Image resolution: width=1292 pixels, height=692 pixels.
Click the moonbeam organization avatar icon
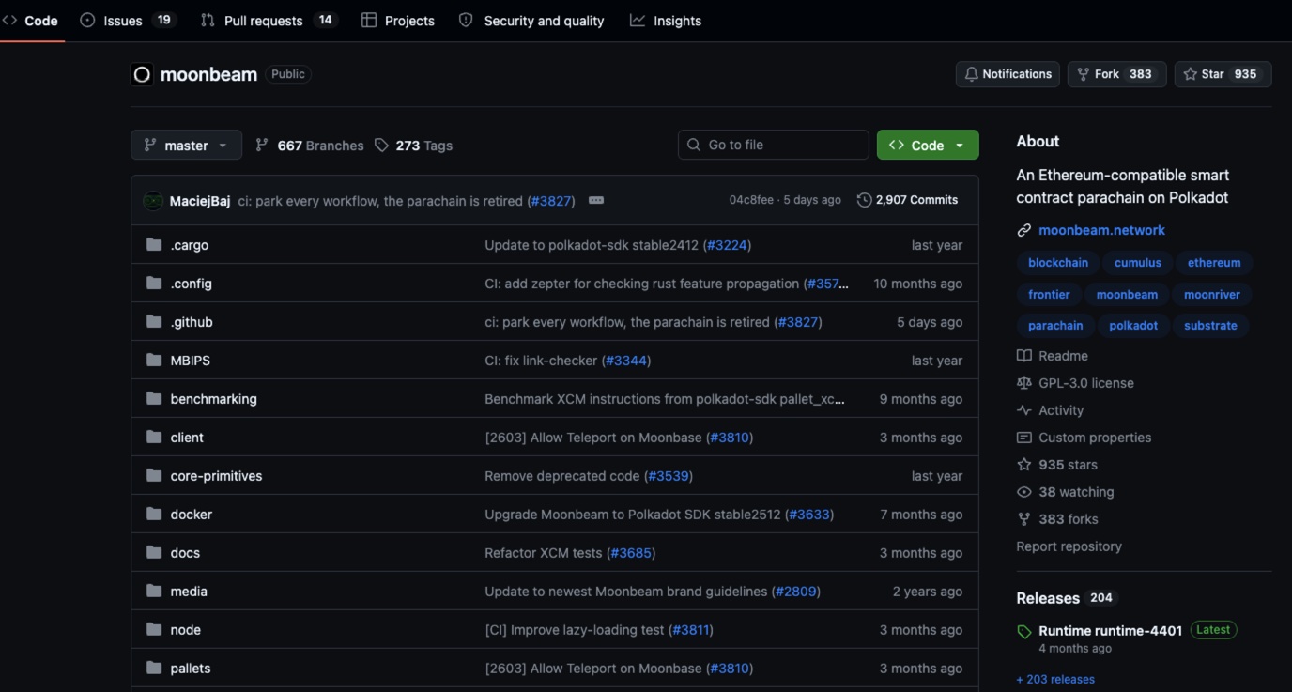[142, 74]
